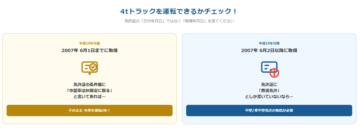The image size is (361, 130).
Task: Click the blue license card warning icon
Action: (270, 68)
